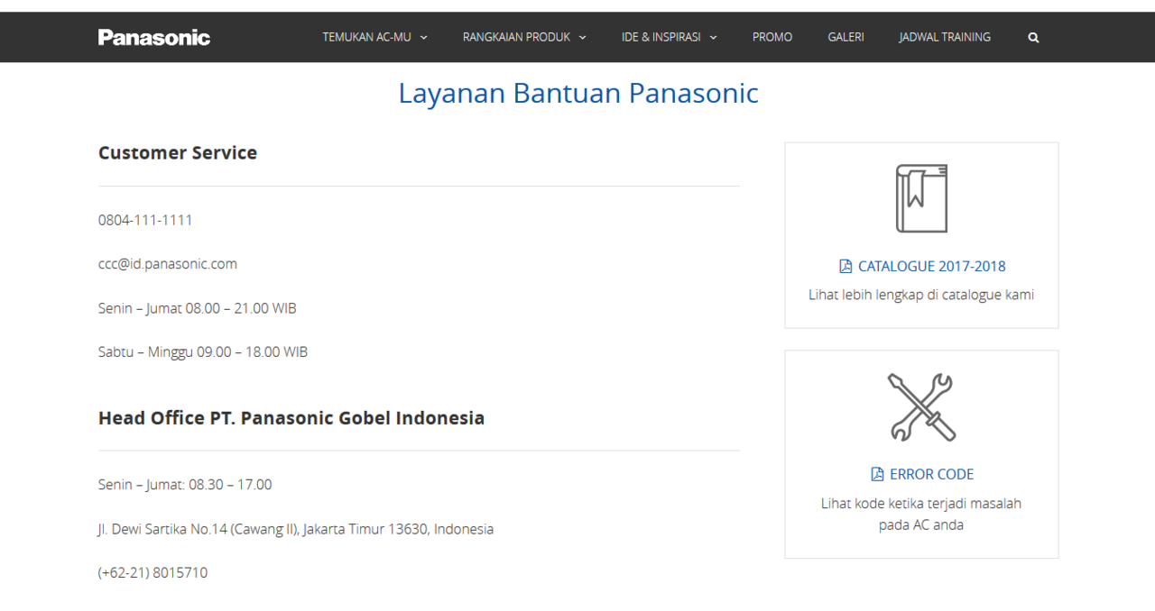Open JADWAL TRAINING in the navigation
1155x611 pixels.
point(945,37)
